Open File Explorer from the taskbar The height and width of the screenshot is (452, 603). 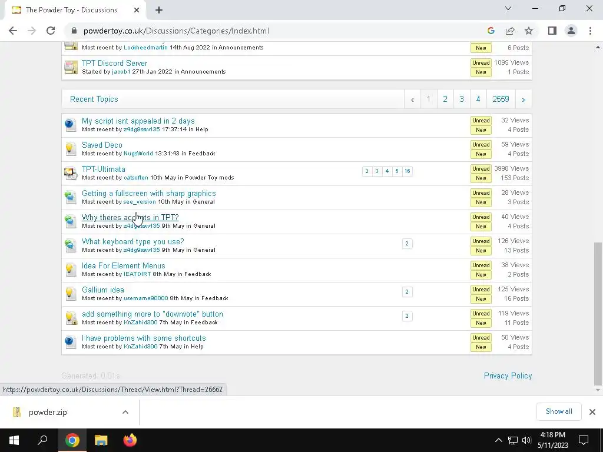click(x=101, y=440)
